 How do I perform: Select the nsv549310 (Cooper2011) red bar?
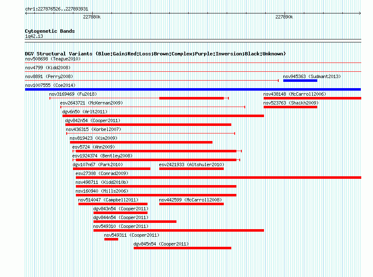tap(179, 230)
